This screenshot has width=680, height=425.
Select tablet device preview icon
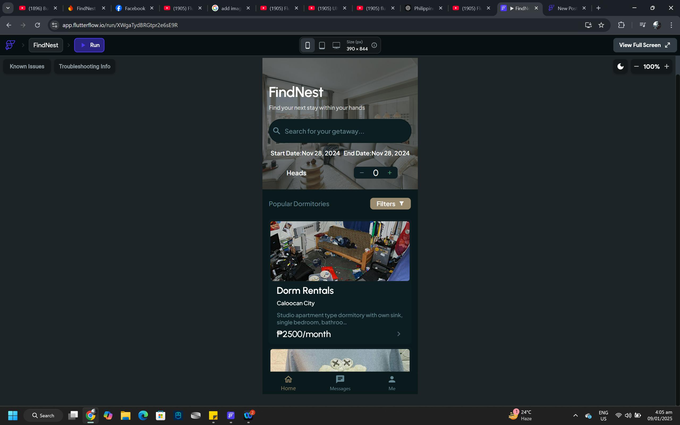click(322, 45)
